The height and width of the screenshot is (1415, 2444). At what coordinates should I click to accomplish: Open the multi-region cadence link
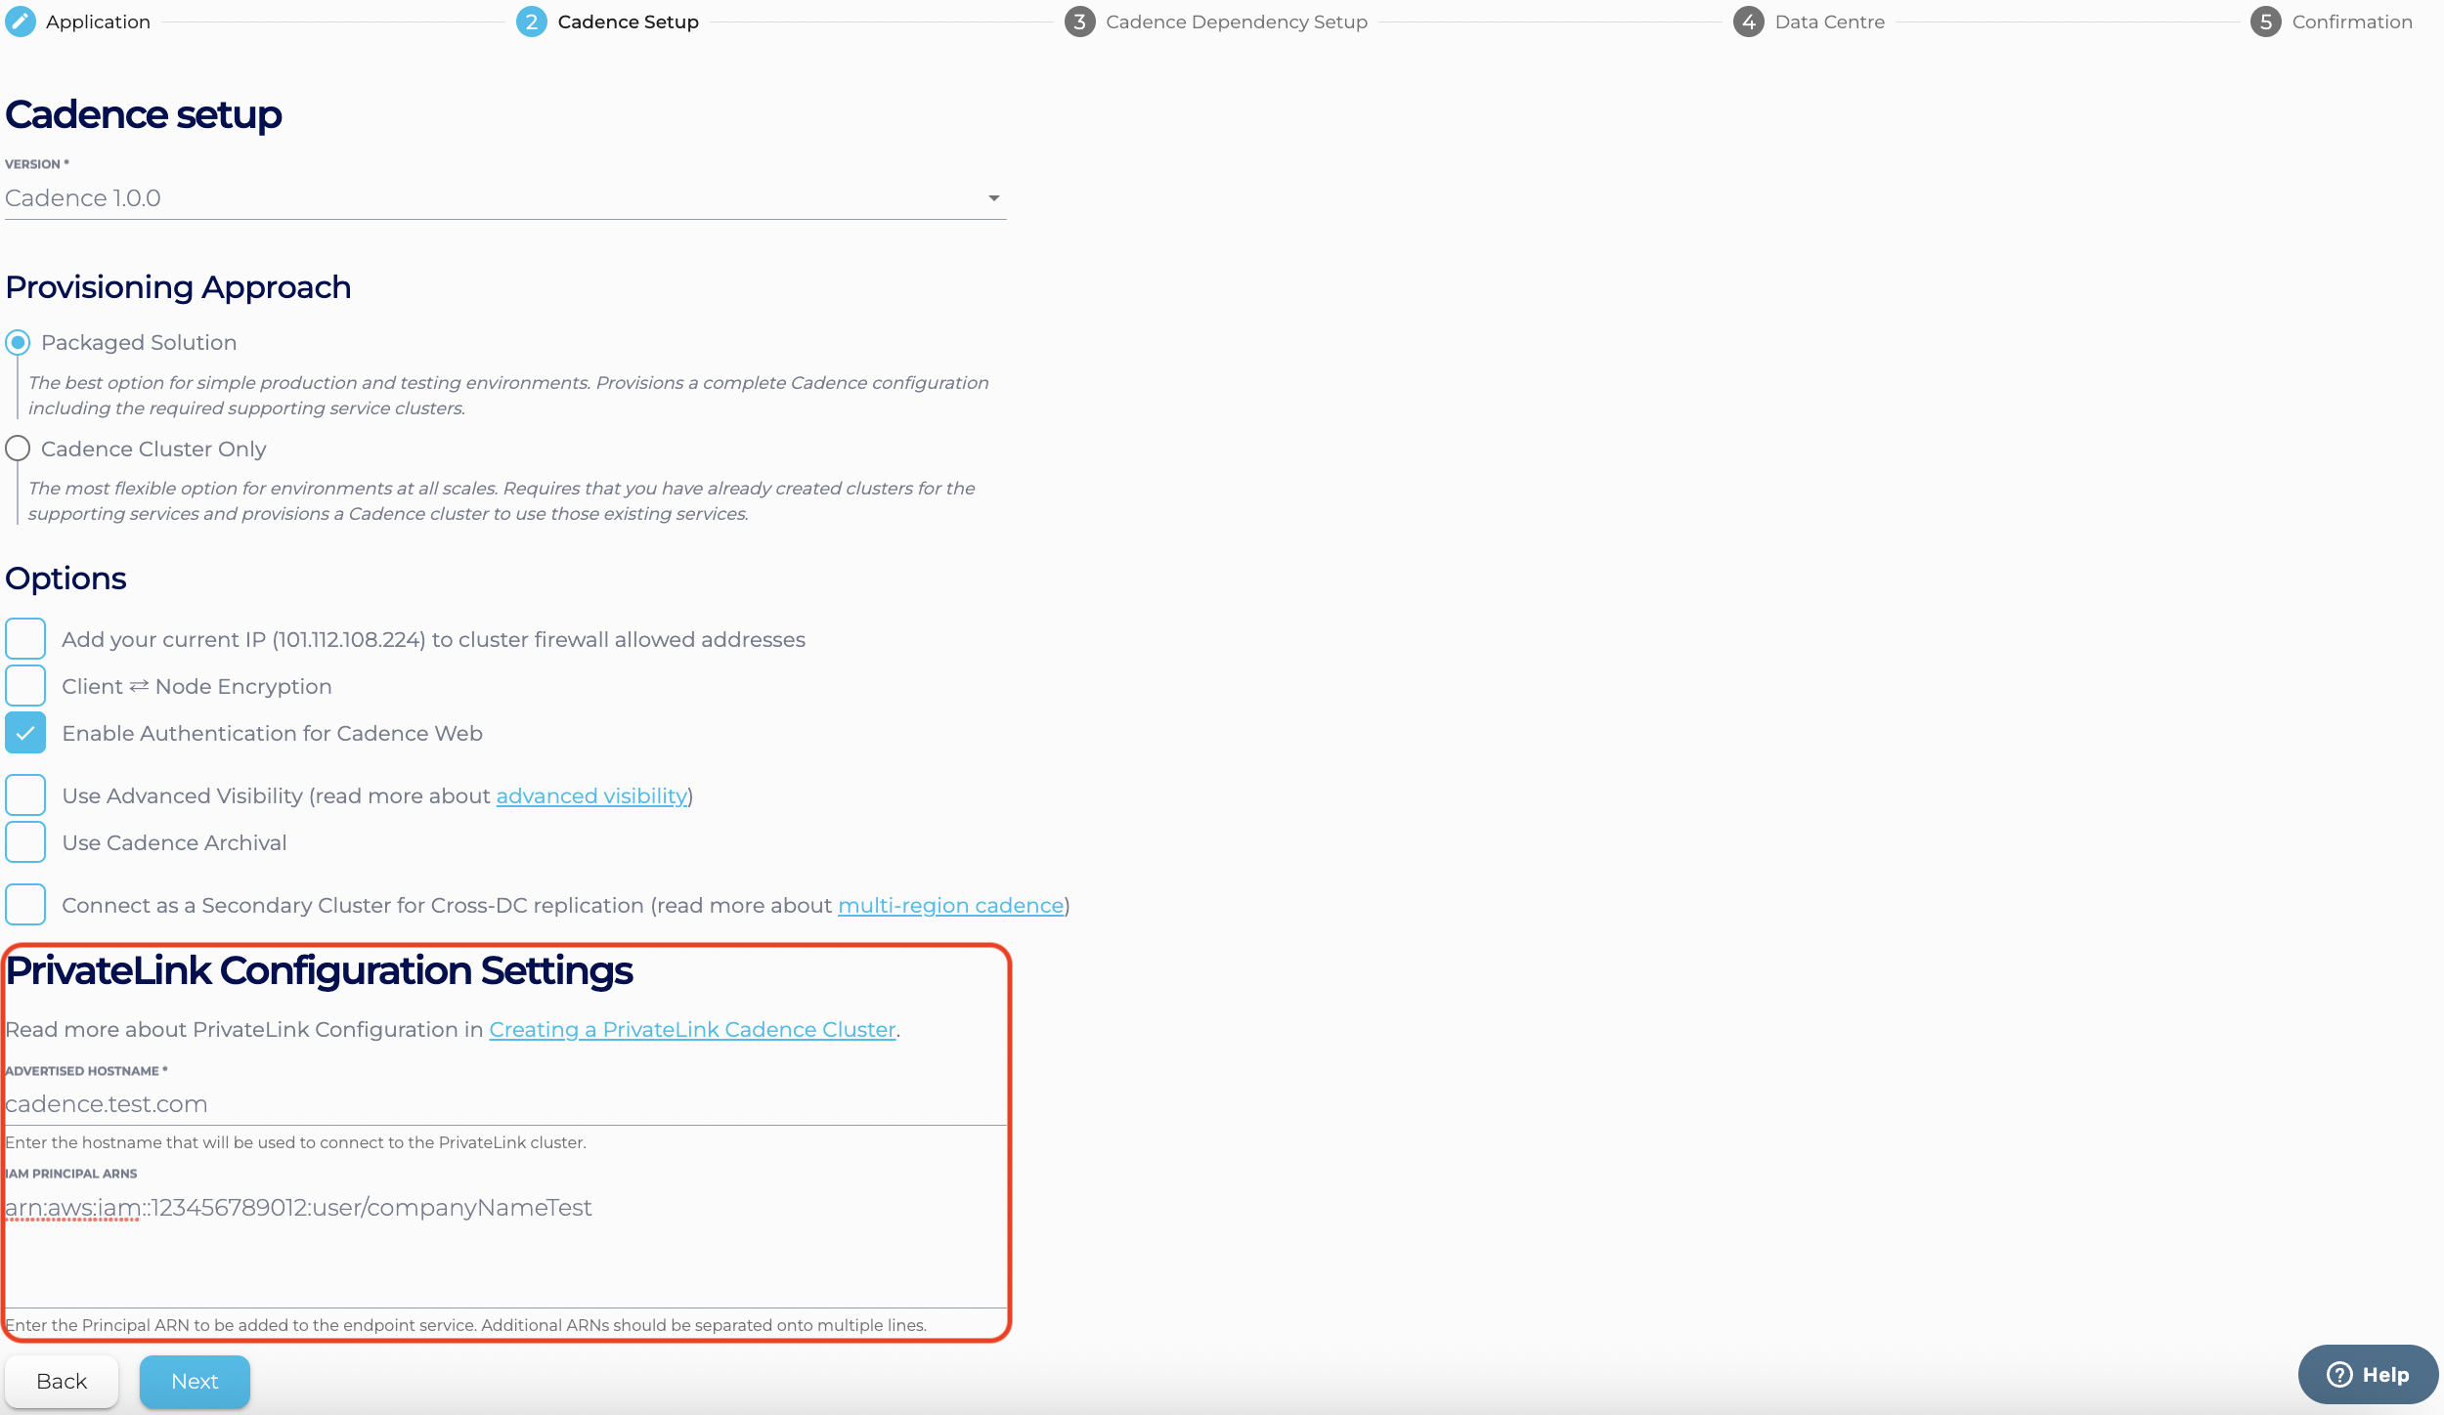[x=950, y=906]
